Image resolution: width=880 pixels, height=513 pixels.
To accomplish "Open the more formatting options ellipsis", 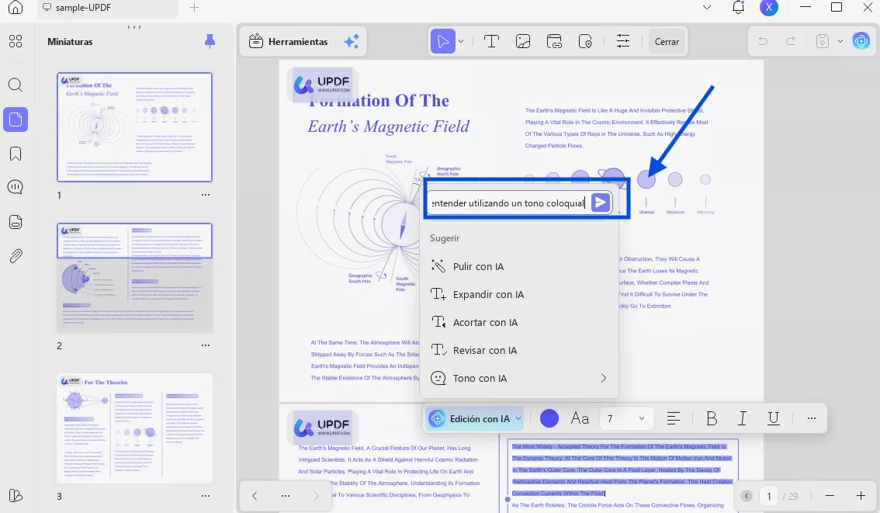I will point(811,418).
